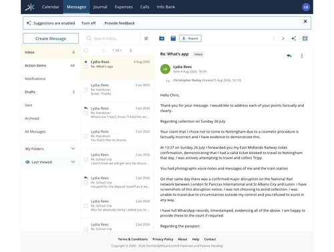Open the Info Bank tab
334x252 pixels.
coord(166,7)
